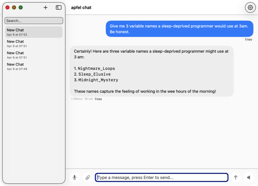Select the first New Chat from 07:51
Image resolution: width=258 pixels, height=186 pixels.
coord(34,43)
